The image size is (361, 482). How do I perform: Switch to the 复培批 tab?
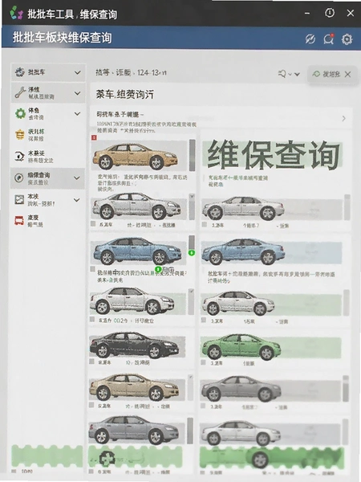[332, 74]
